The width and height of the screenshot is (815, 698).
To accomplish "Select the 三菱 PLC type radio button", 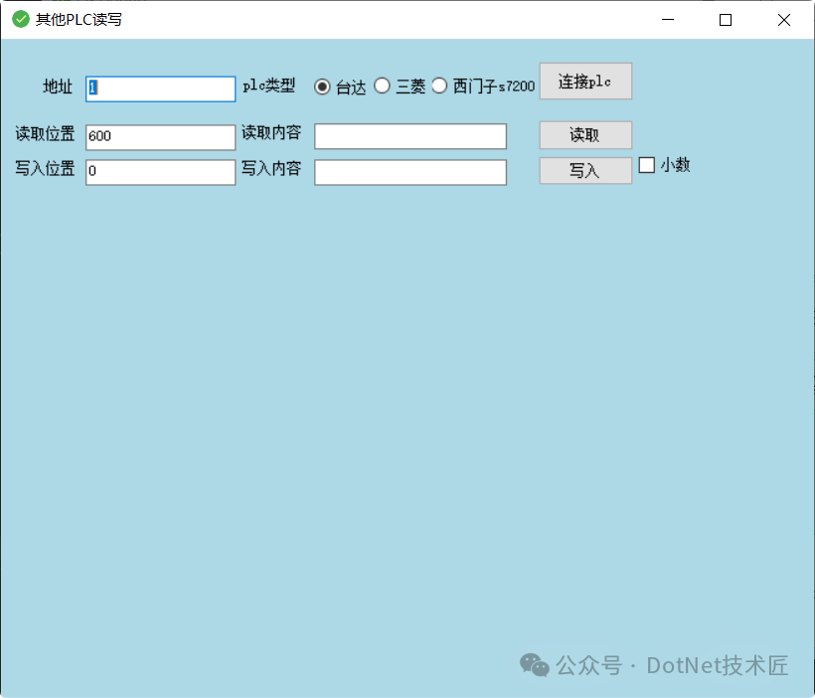I will pyautogui.click(x=382, y=86).
